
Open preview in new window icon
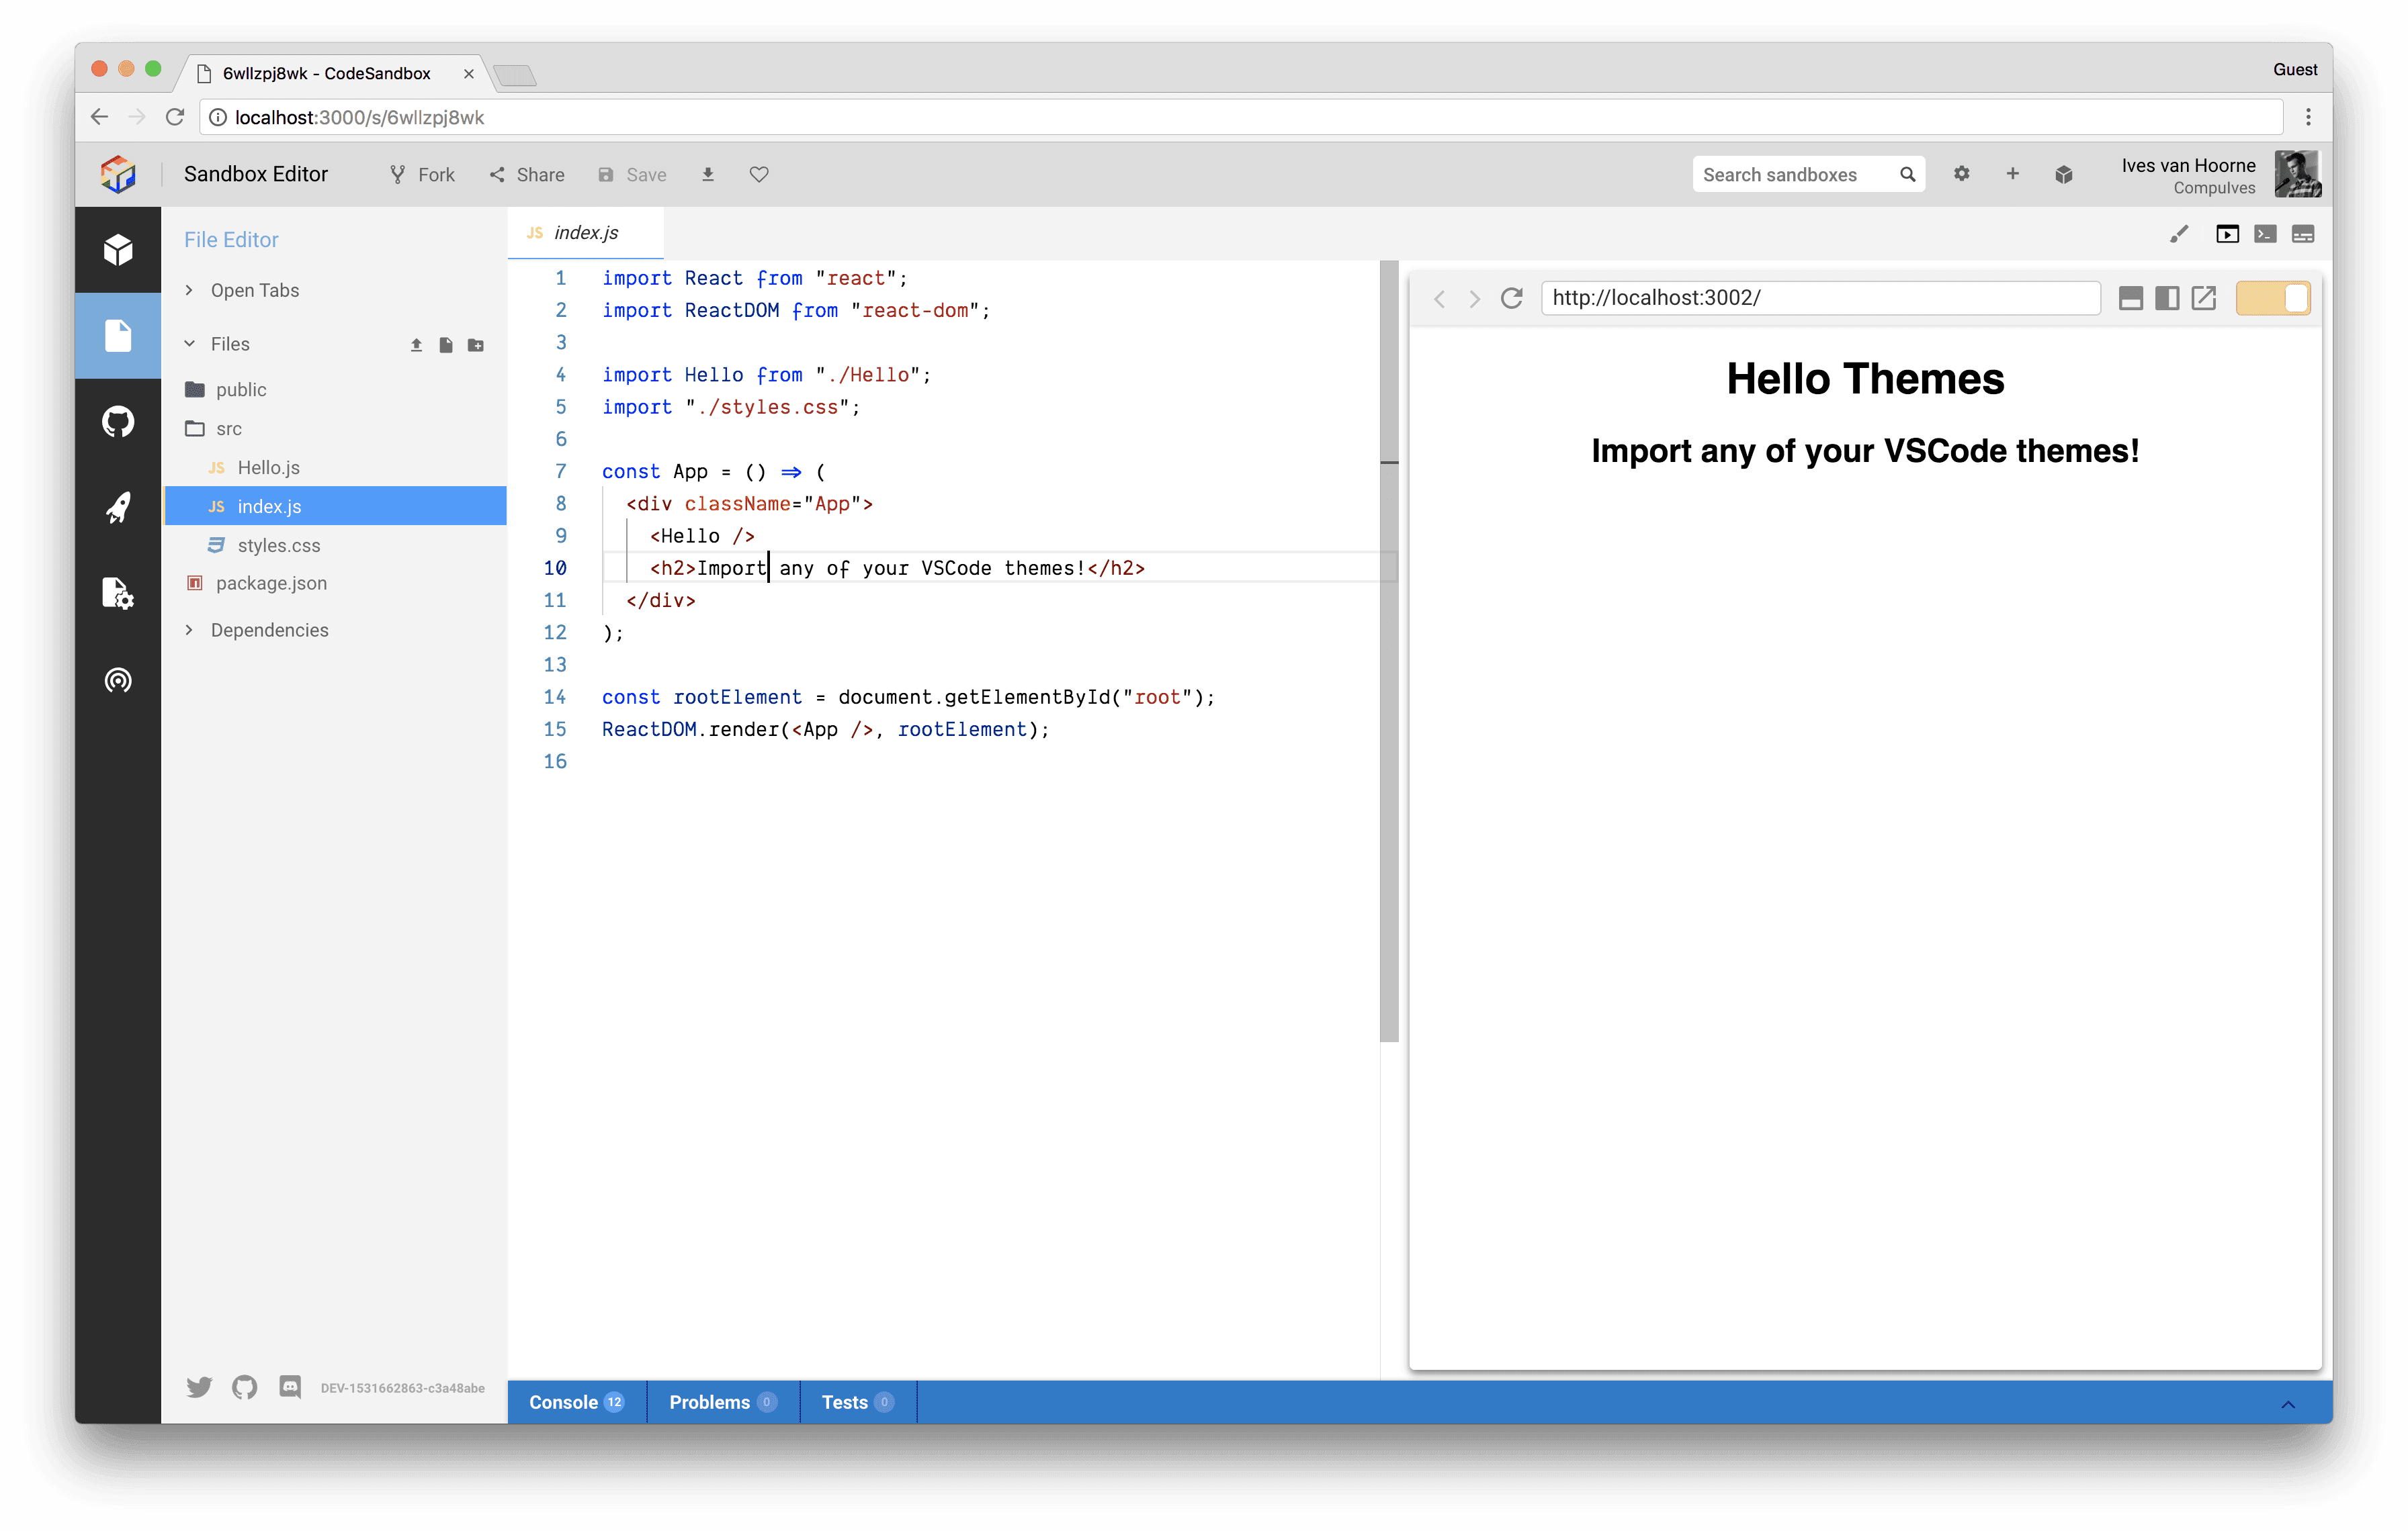point(2204,297)
